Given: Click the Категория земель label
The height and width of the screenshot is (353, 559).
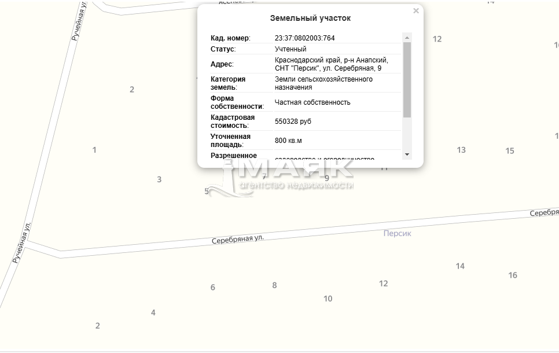Looking at the screenshot, I should click(x=228, y=83).
